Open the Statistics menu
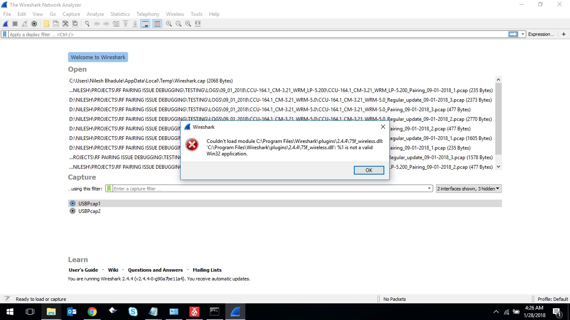Screen dimensions: 570x320 click(x=120, y=14)
